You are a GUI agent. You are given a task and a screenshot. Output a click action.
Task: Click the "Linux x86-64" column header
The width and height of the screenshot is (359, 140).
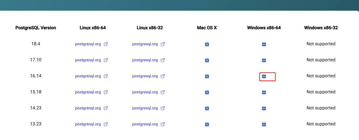93,28
